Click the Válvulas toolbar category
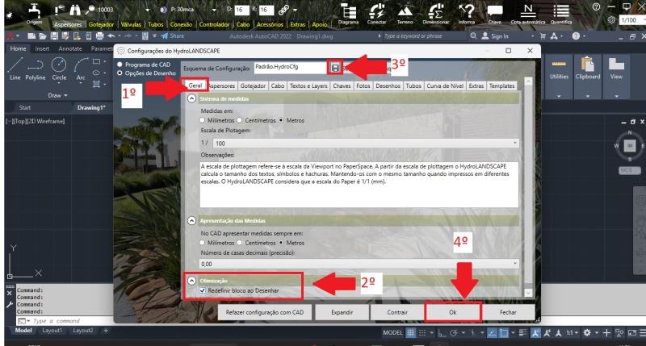This screenshot has width=646, height=346. pos(131,25)
